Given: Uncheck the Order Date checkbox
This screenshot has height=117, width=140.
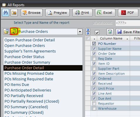Looking at the screenshot, I should coord(94,53).
